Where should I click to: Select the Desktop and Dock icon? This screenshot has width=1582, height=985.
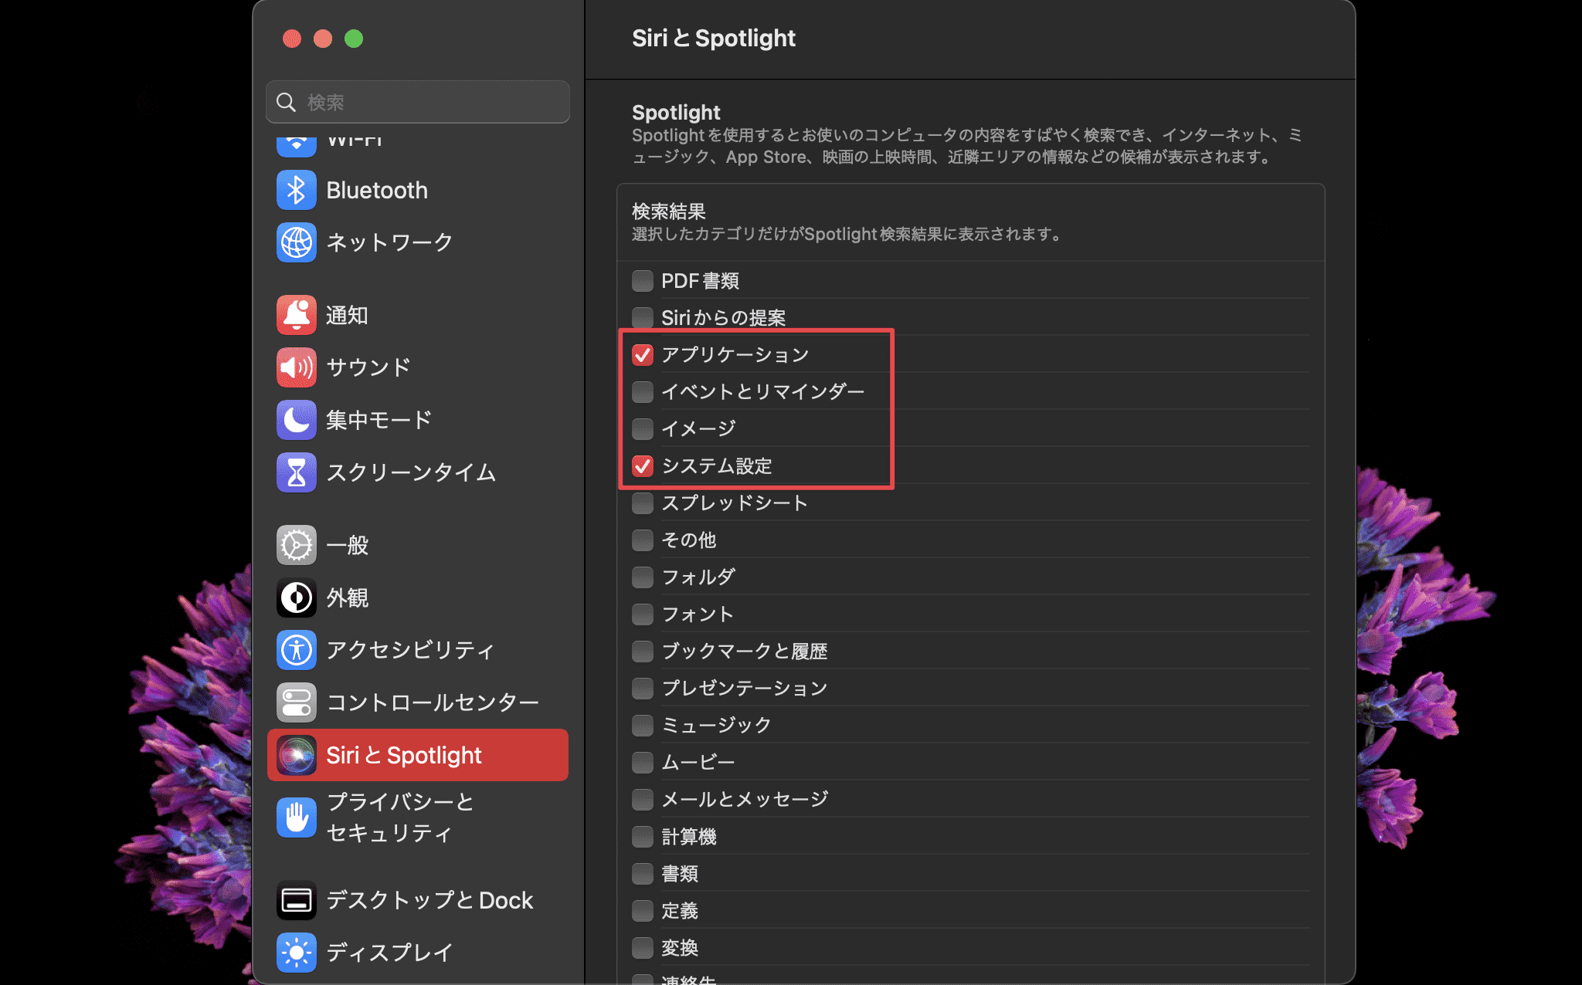click(297, 900)
